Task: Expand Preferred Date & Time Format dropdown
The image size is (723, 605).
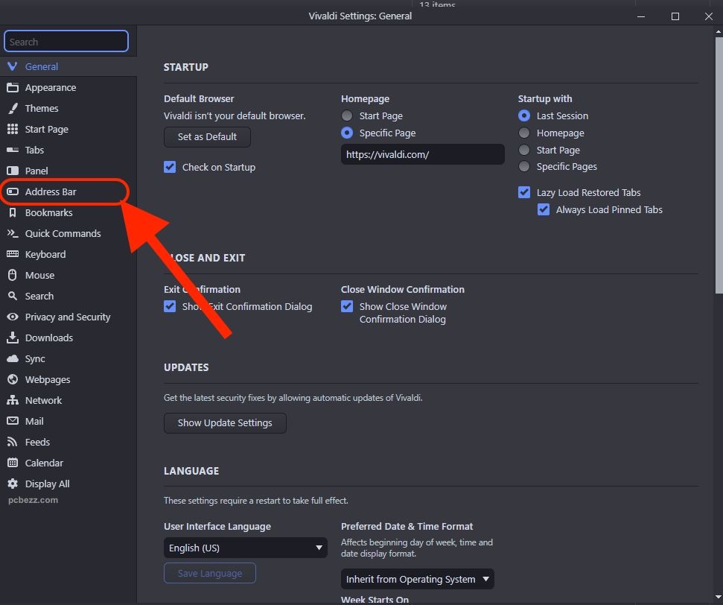Action: point(417,579)
